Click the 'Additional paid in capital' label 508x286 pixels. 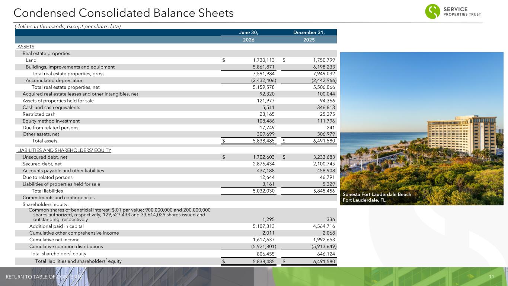click(57, 226)
